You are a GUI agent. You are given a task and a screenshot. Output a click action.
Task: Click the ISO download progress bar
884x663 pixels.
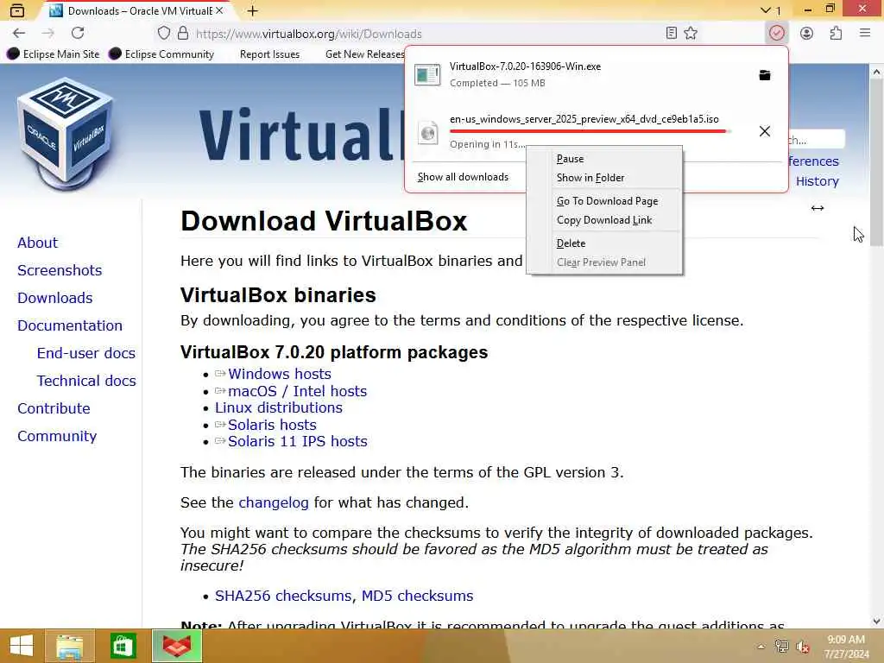(x=590, y=131)
